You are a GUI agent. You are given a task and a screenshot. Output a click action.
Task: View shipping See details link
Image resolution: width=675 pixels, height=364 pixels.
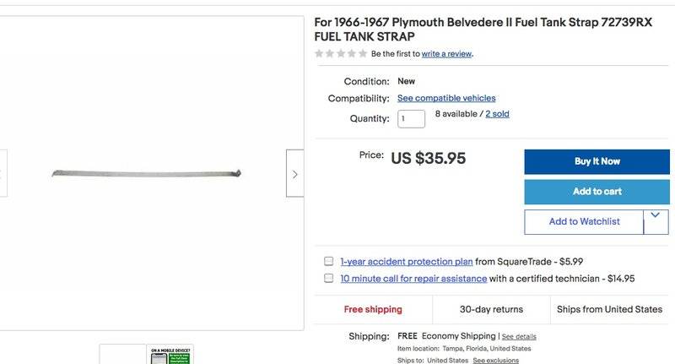519,337
